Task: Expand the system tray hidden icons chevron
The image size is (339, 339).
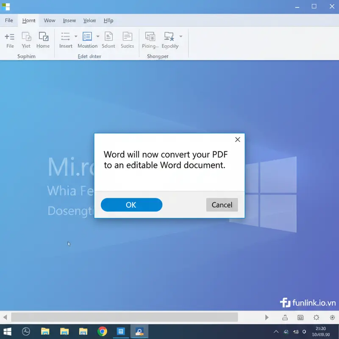Action: click(x=276, y=331)
